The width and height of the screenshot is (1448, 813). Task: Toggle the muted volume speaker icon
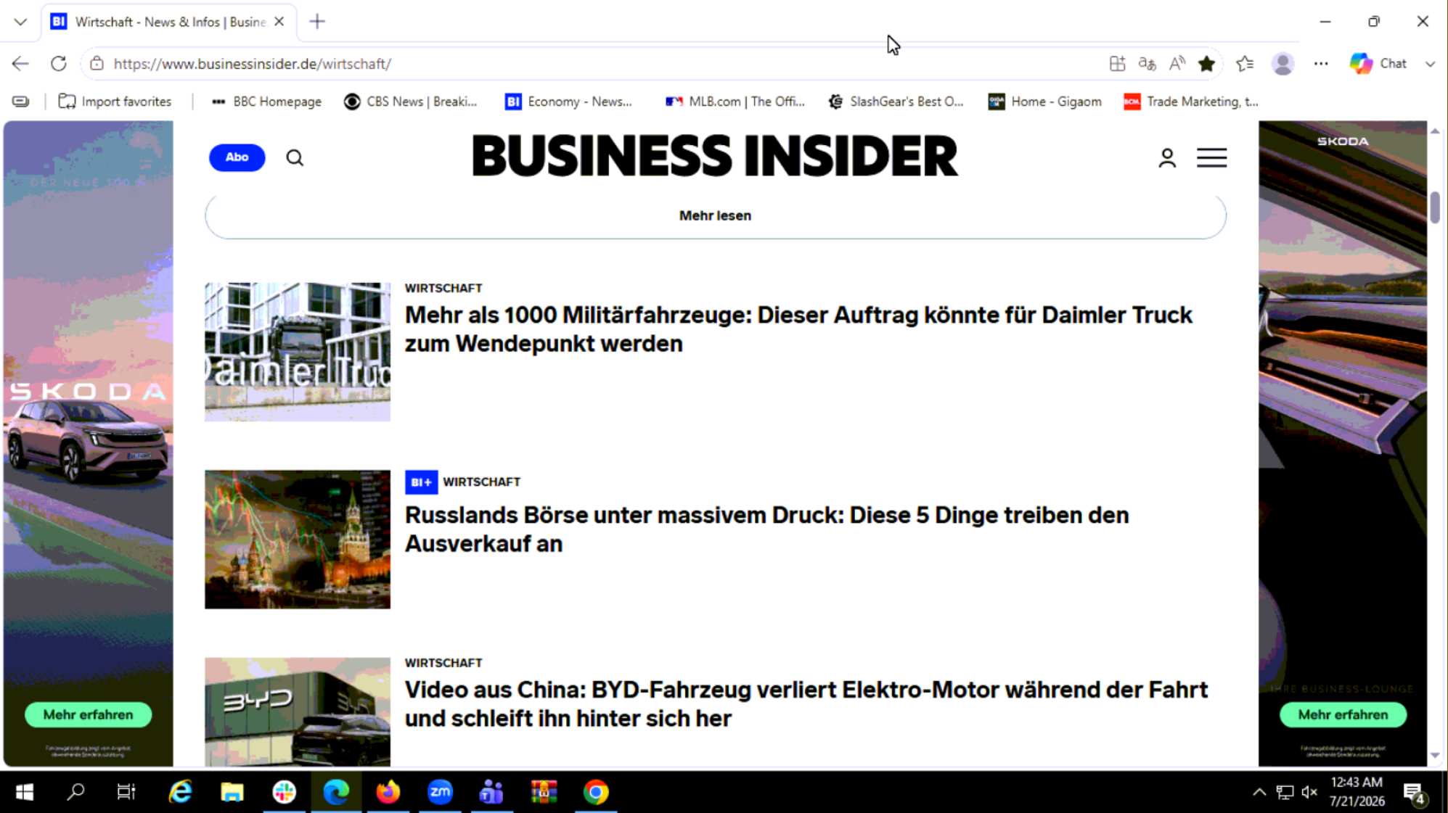point(1309,792)
